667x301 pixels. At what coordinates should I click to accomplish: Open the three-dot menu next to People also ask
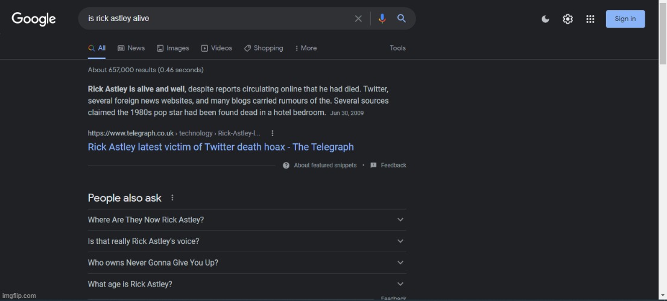(x=172, y=198)
